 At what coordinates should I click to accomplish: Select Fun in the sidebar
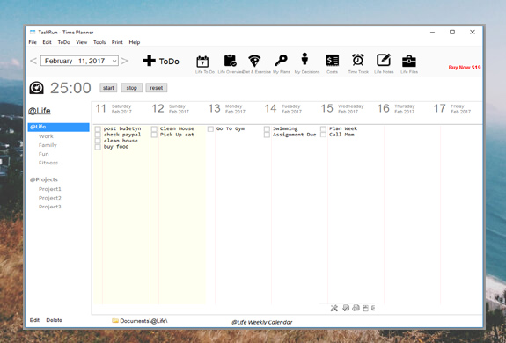pos(44,154)
